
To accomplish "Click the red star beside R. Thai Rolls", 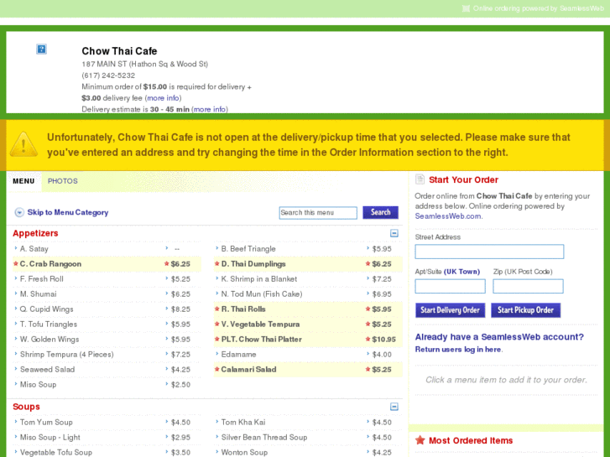I will (x=217, y=309).
